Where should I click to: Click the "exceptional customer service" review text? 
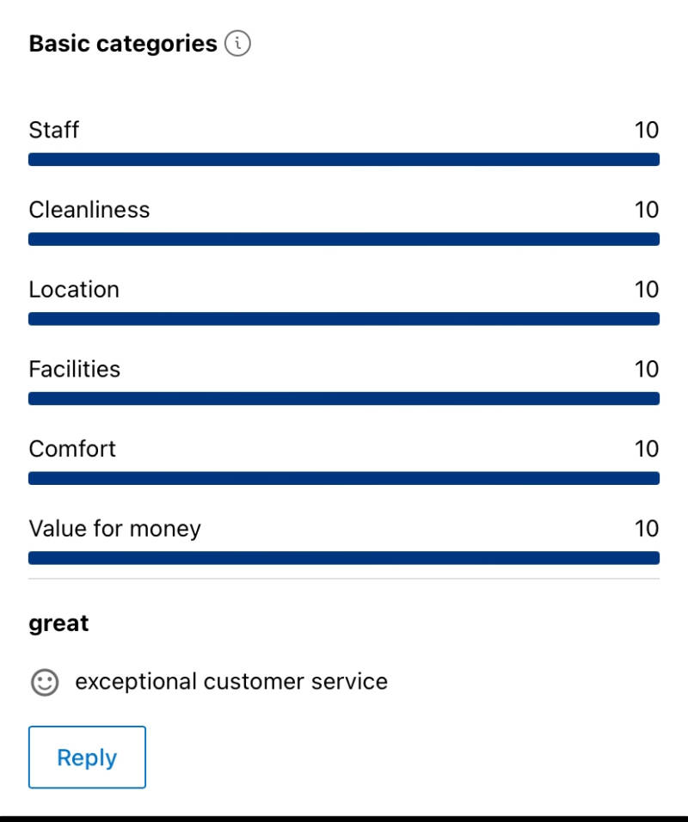coord(231,682)
